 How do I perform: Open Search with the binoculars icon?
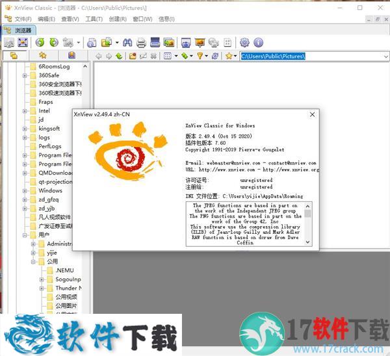(127, 42)
